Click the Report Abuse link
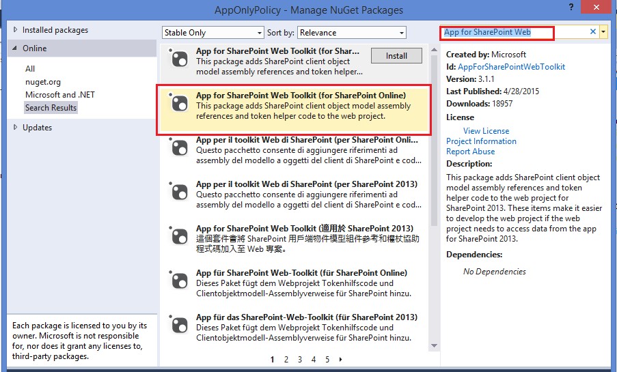The height and width of the screenshot is (372, 617). (470, 152)
